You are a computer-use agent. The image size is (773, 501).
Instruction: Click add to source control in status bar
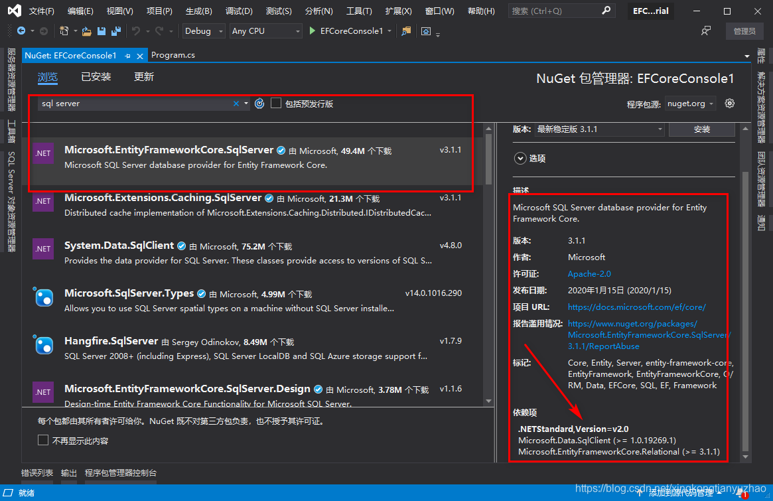679,492
